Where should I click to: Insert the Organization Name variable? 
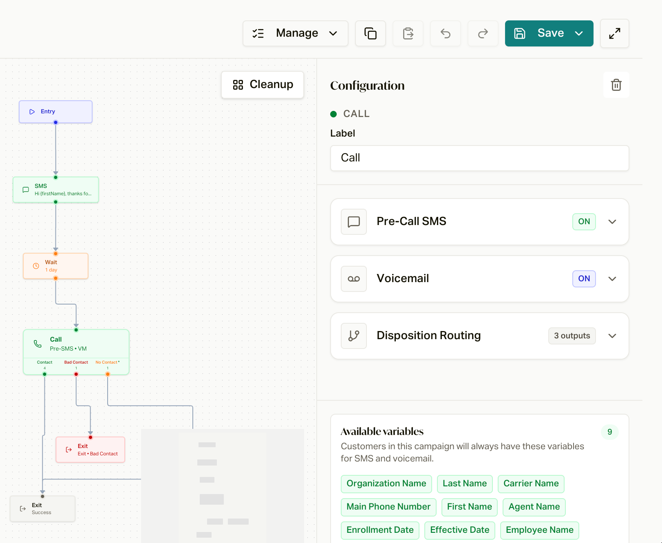(386, 484)
